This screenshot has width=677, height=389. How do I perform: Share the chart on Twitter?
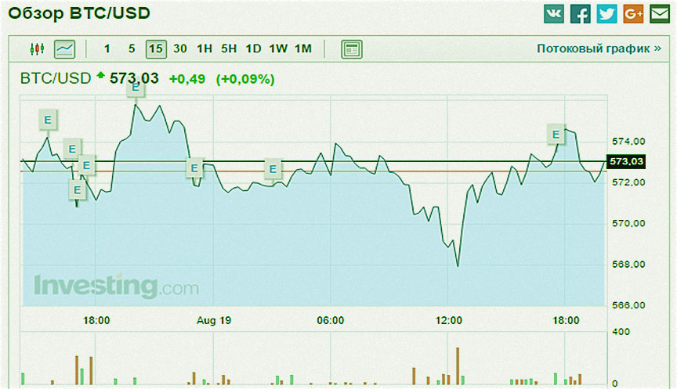tap(606, 14)
